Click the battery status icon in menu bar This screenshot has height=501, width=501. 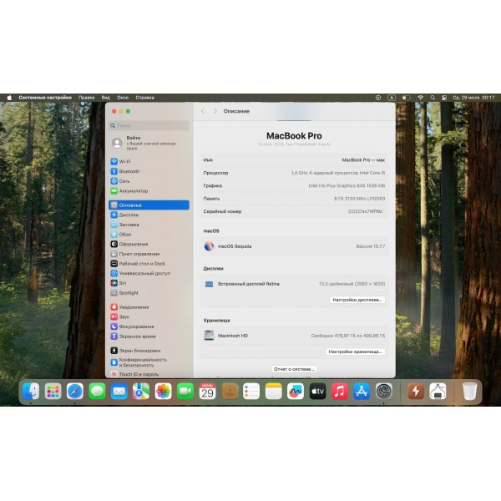406,98
